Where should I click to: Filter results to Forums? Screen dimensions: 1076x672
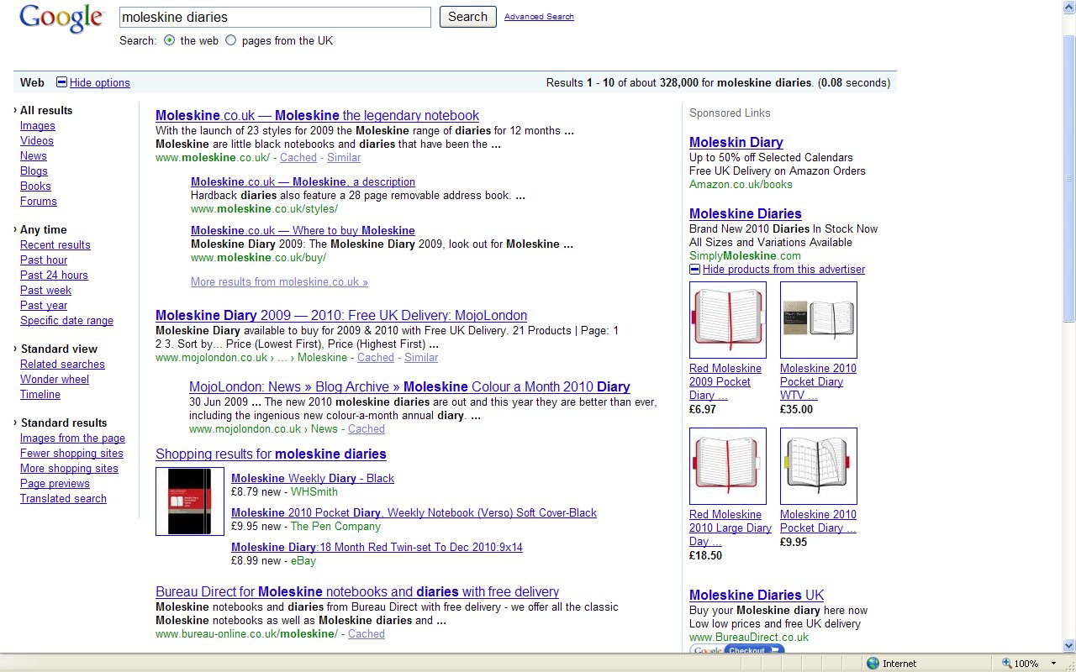[x=39, y=202]
